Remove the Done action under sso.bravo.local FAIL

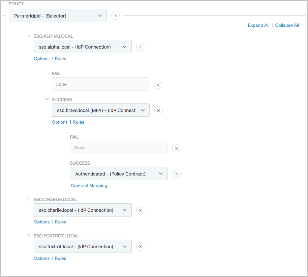tap(176, 148)
